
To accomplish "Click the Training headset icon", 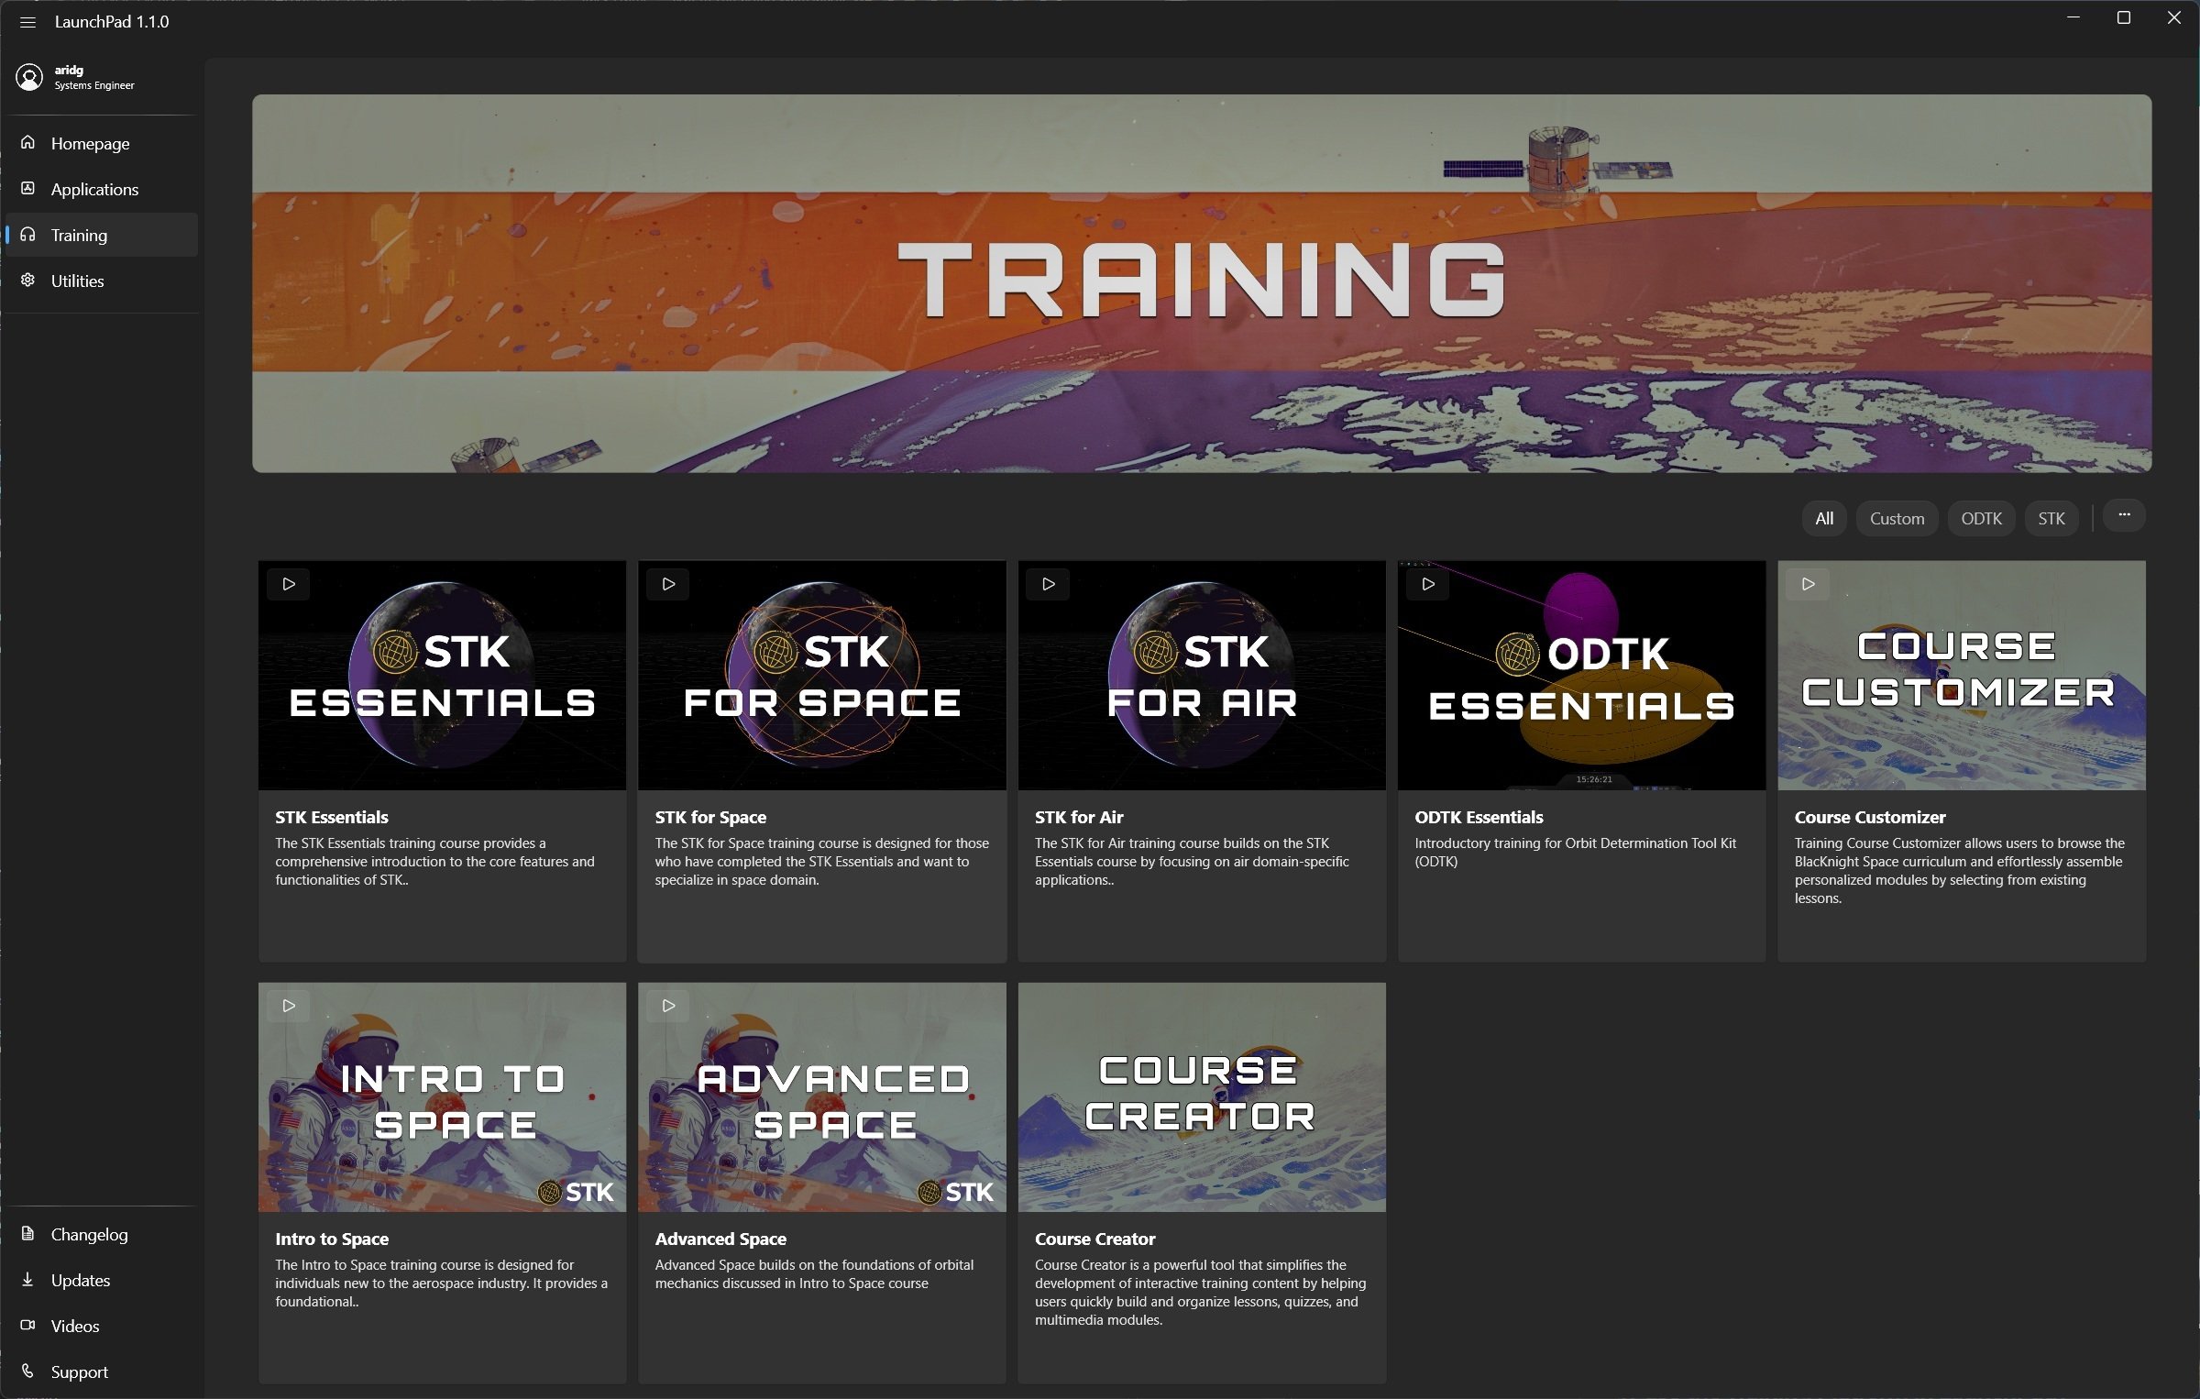I will [28, 234].
